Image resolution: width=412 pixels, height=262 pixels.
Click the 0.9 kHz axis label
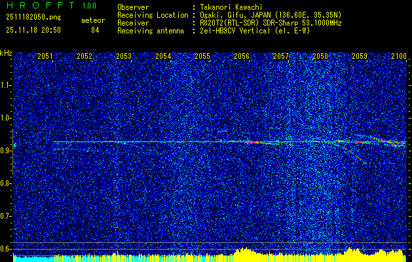(x=6, y=151)
